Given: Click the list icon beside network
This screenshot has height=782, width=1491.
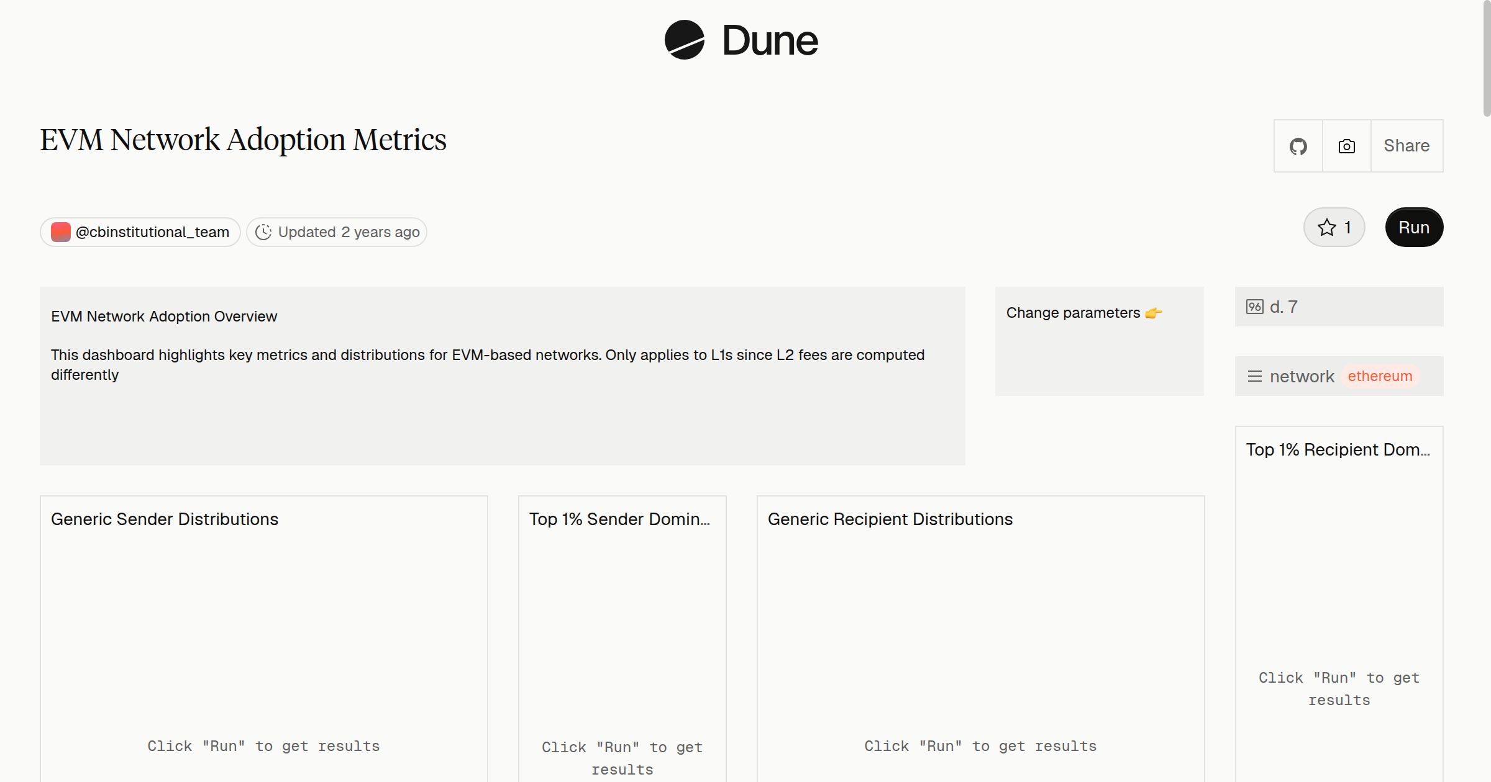Looking at the screenshot, I should pyautogui.click(x=1255, y=376).
